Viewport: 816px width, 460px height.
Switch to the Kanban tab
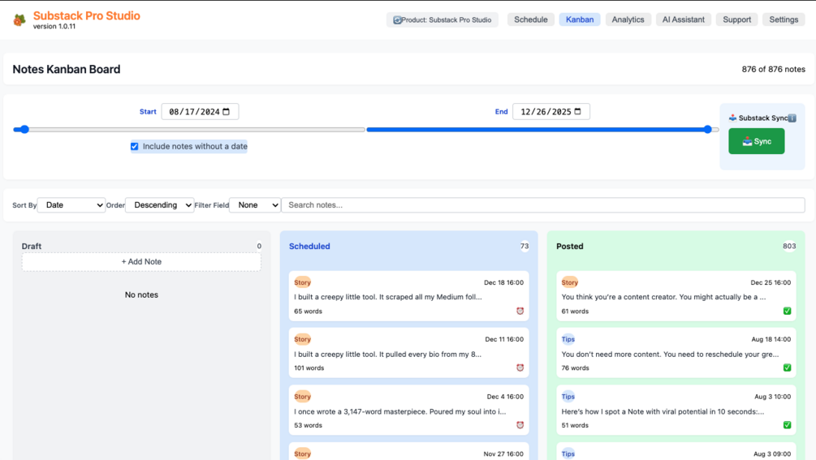580,19
